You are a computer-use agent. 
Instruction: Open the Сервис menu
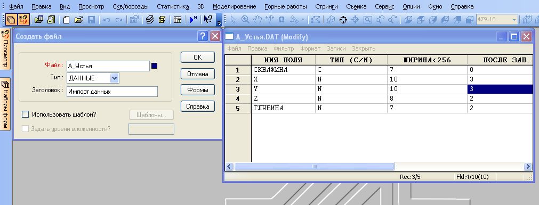pyautogui.click(x=384, y=6)
